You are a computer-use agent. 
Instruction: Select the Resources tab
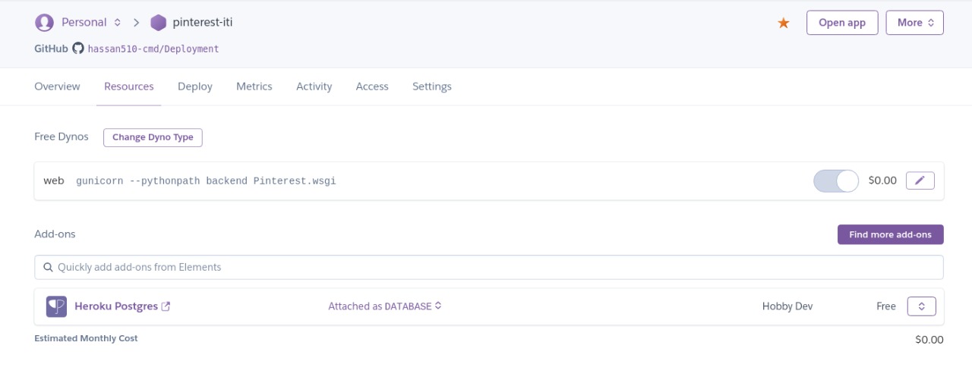click(x=129, y=86)
